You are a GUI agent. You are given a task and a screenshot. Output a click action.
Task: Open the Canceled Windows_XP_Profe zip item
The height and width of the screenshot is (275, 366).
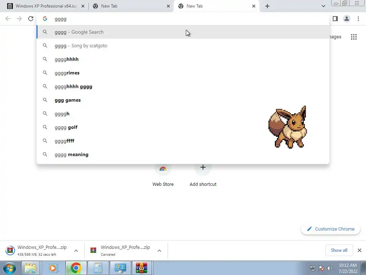(x=121, y=250)
